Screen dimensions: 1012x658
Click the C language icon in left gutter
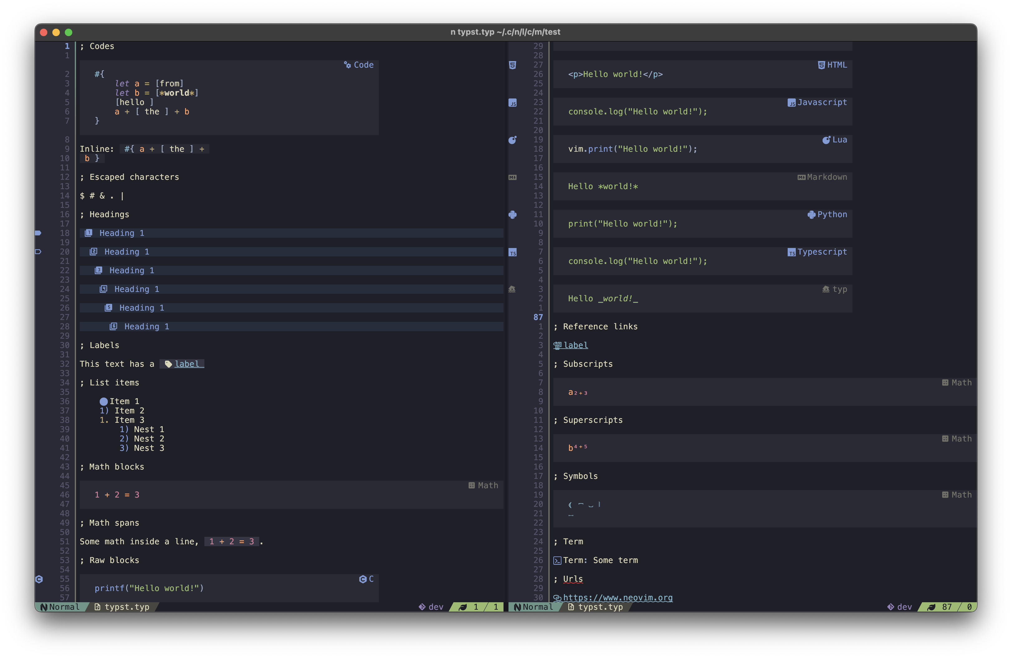pyautogui.click(x=39, y=579)
